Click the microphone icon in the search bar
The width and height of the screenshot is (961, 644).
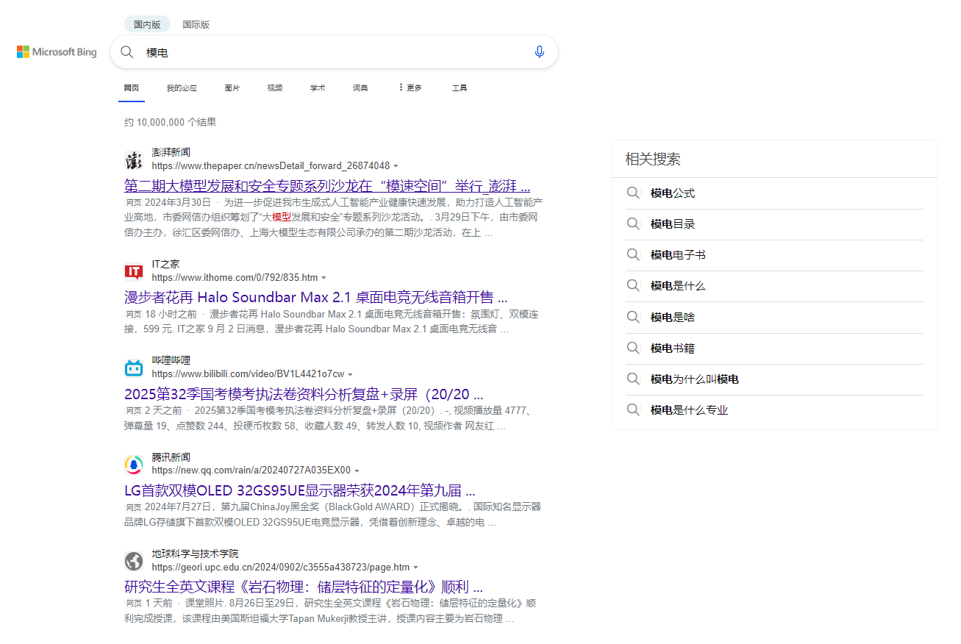click(x=539, y=51)
